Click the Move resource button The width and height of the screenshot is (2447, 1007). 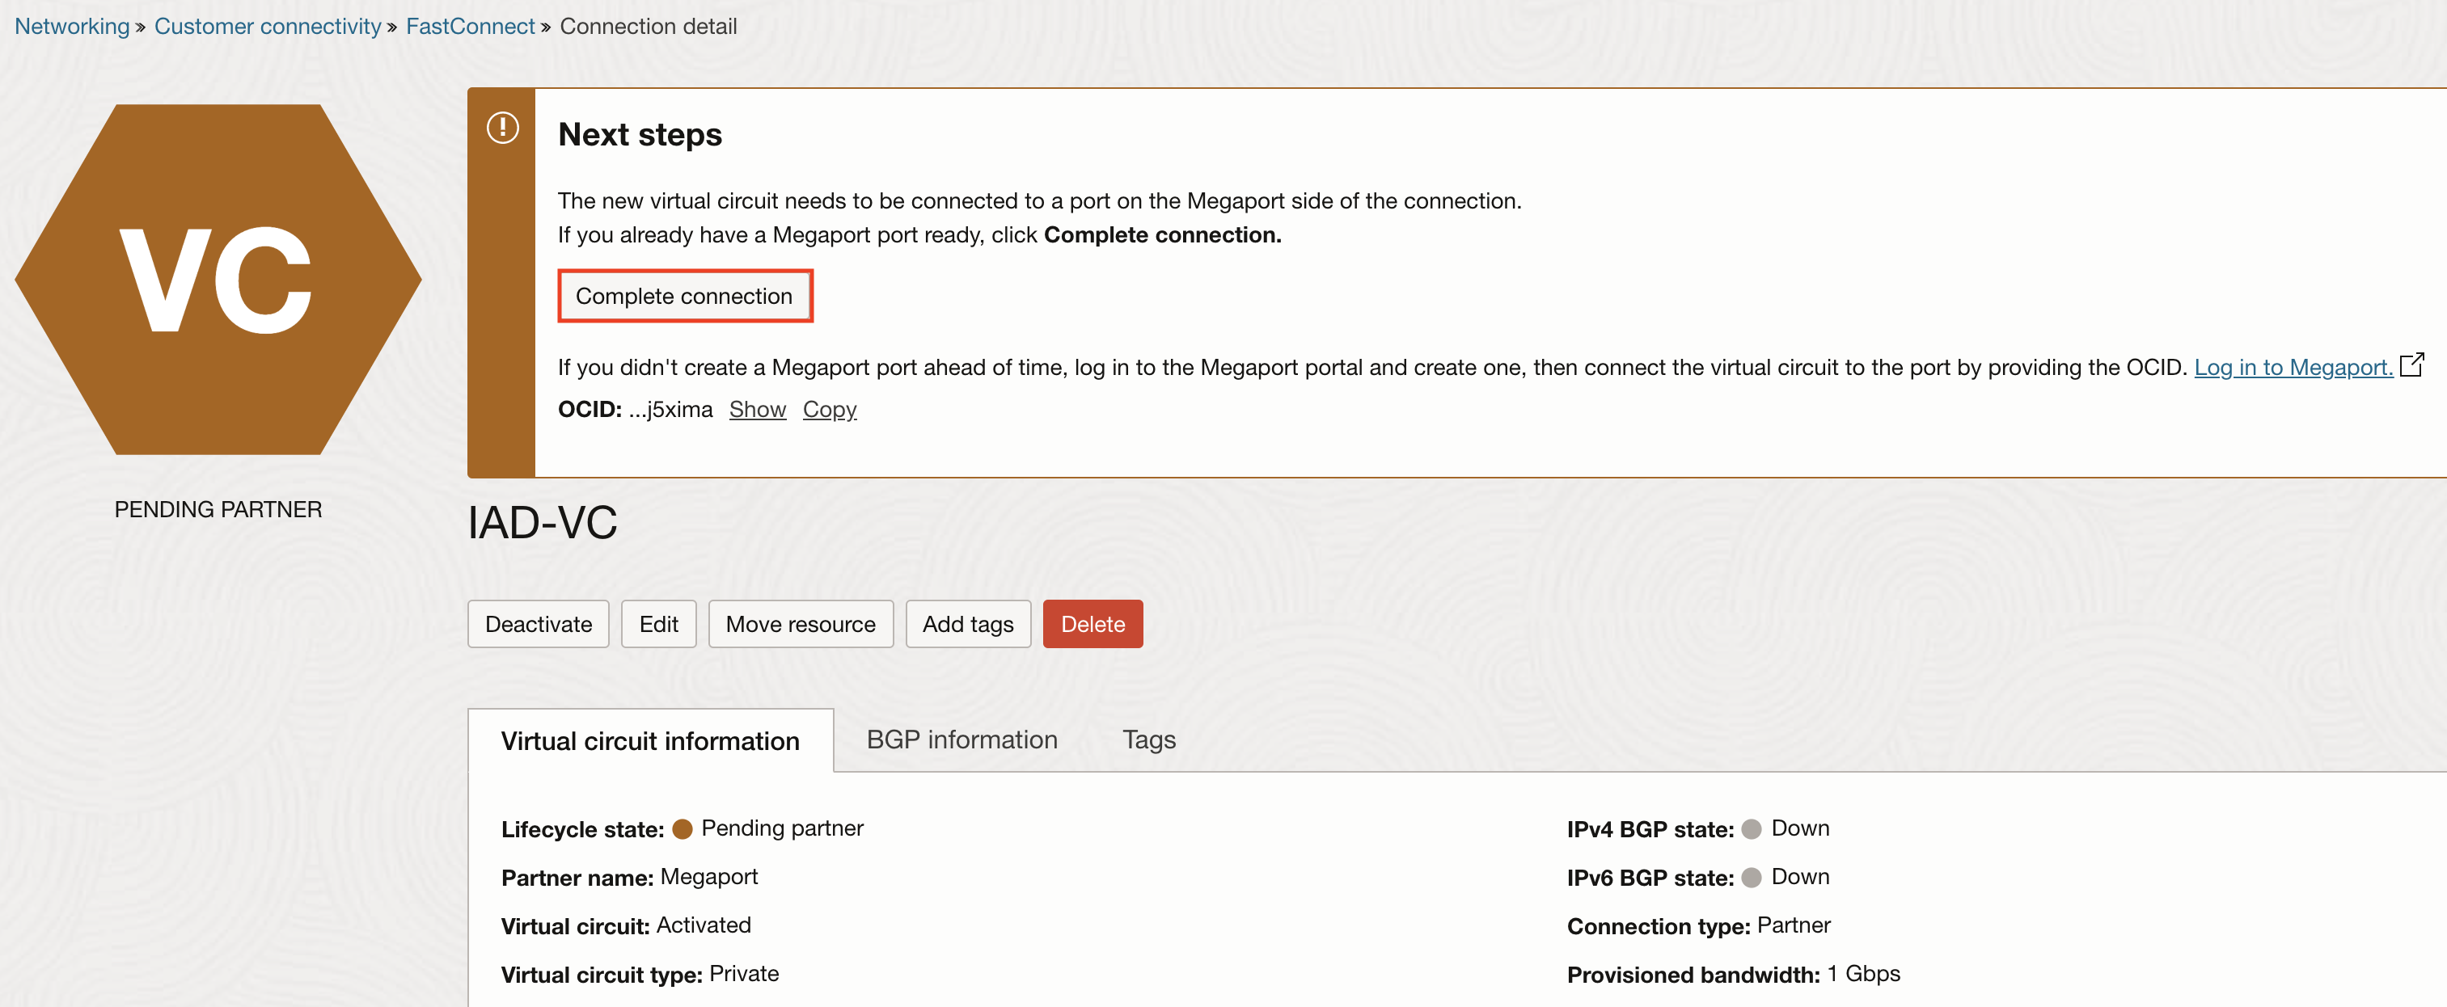point(801,624)
